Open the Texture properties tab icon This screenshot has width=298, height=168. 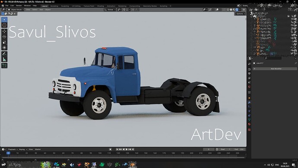pyautogui.click(x=250, y=130)
